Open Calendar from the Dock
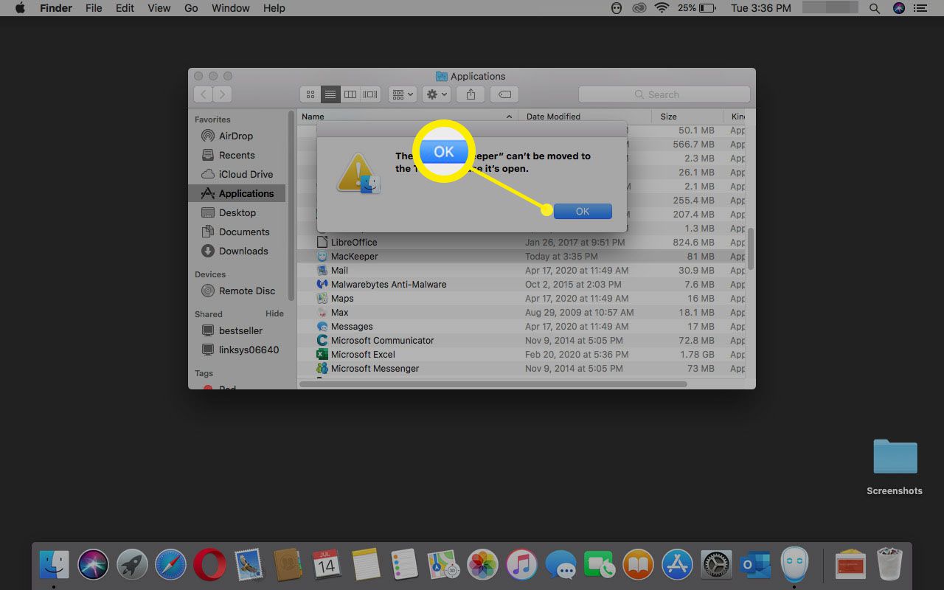This screenshot has height=590, width=944. click(326, 564)
